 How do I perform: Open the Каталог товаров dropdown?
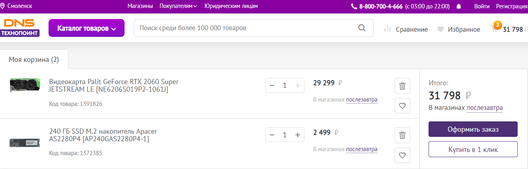[86, 28]
